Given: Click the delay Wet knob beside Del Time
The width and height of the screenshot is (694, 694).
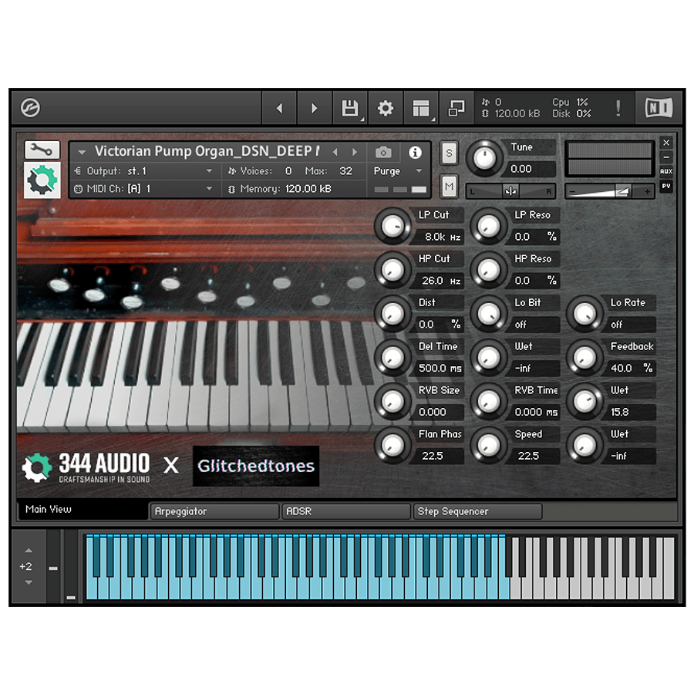Looking at the screenshot, I should point(489,358).
